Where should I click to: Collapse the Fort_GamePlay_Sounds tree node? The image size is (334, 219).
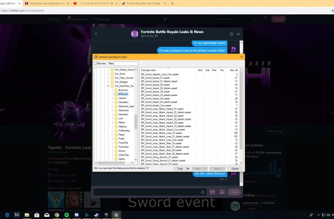[108, 86]
